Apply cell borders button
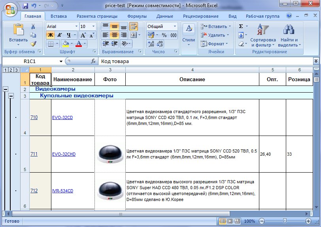 tap(51, 44)
